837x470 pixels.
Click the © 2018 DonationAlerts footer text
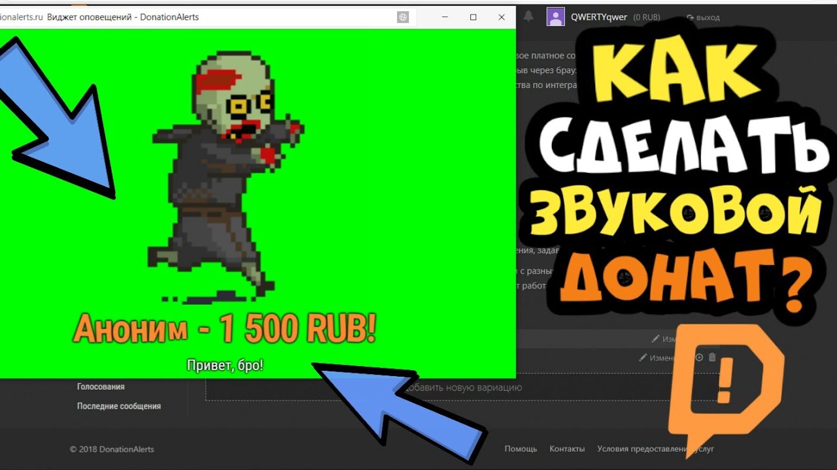click(x=112, y=449)
